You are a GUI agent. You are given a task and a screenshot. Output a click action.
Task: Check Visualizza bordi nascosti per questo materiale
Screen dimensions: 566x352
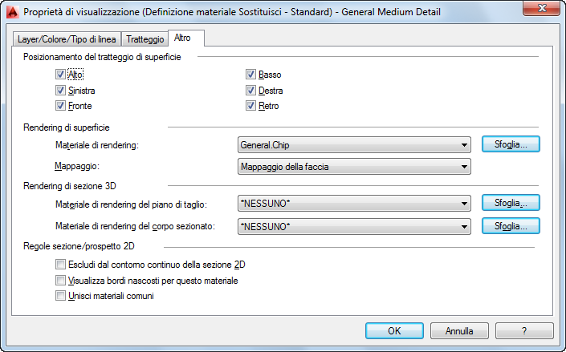[61, 280]
